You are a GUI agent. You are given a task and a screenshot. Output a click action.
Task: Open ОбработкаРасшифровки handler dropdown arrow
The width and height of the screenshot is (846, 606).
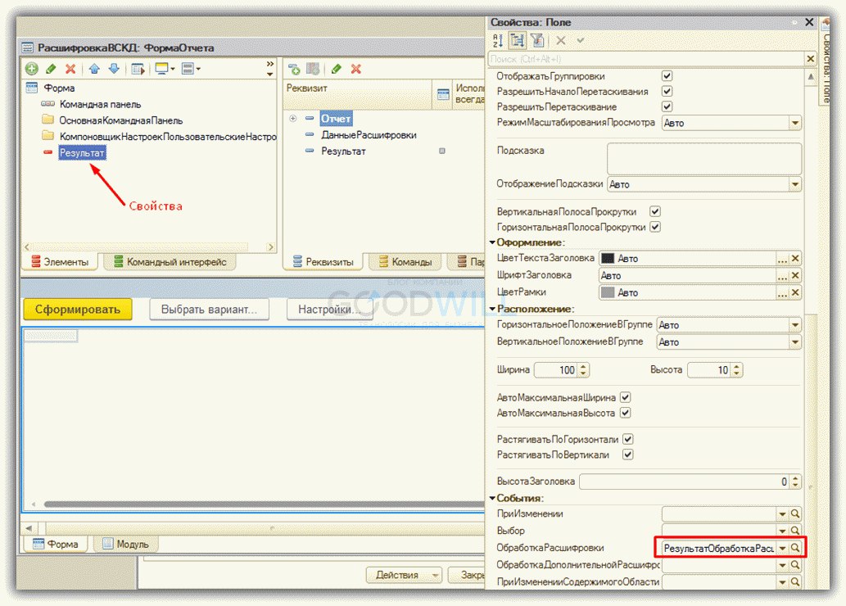coord(782,548)
